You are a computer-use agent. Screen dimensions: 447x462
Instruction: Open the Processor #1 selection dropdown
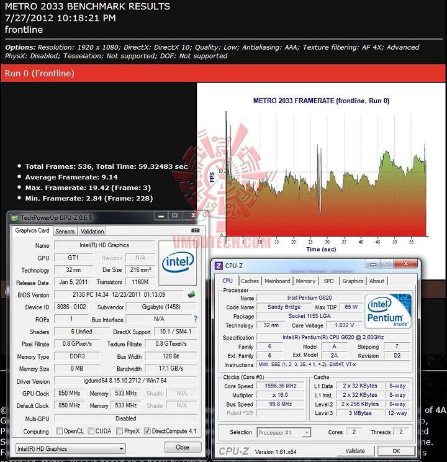click(x=284, y=433)
